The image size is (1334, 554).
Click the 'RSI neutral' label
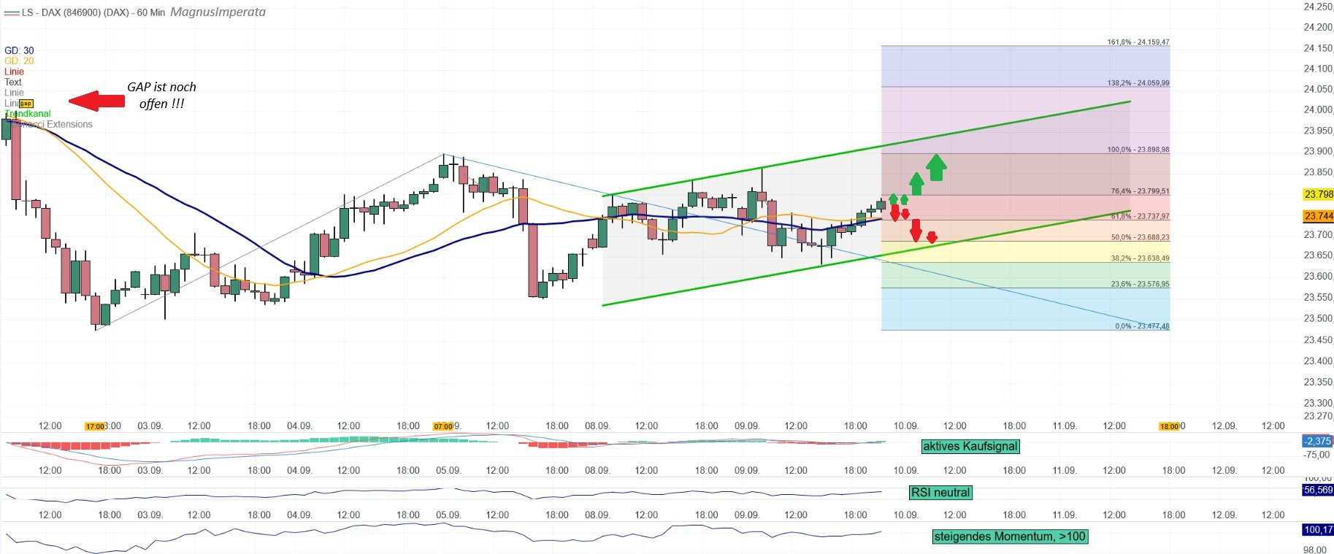coord(940,492)
